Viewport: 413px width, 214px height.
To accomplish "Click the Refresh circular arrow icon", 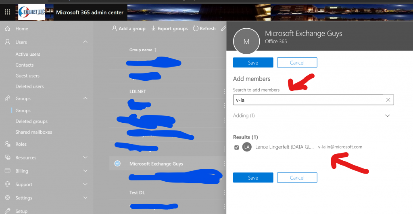I will pyautogui.click(x=196, y=28).
